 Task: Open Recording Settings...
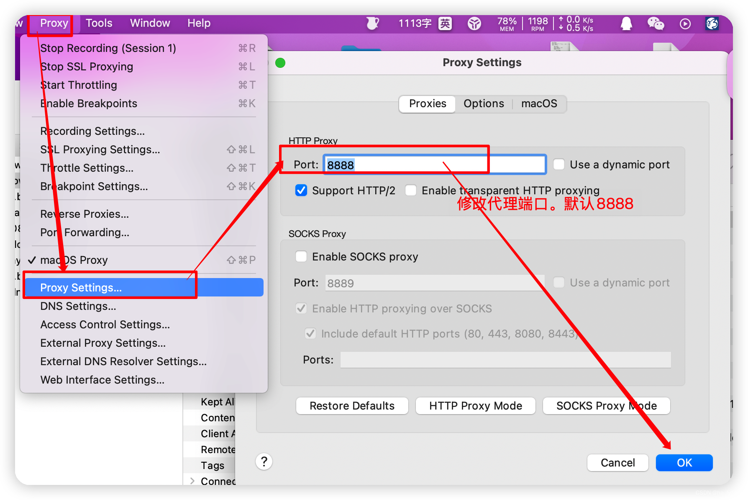(x=143, y=131)
